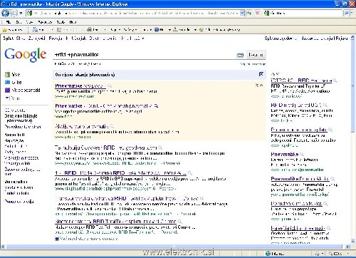356x258 pixels.
Task: Click preview magnifier beside second Pnevmatike ad
Action: point(156,105)
